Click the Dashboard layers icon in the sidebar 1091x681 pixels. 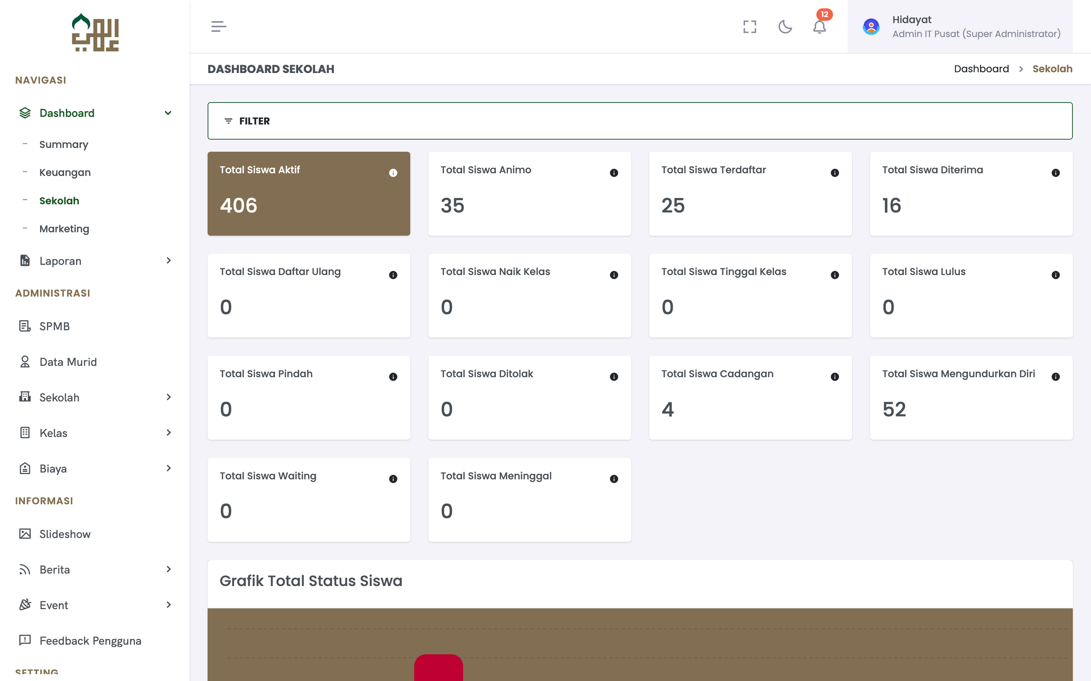pyautogui.click(x=25, y=113)
